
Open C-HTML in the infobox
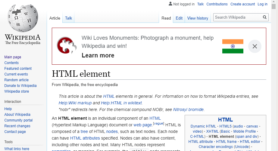[197, 137]
